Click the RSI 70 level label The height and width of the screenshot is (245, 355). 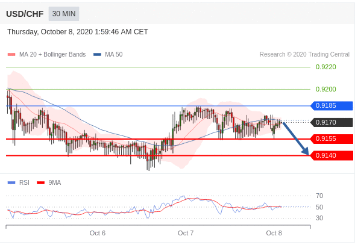[x=319, y=196]
